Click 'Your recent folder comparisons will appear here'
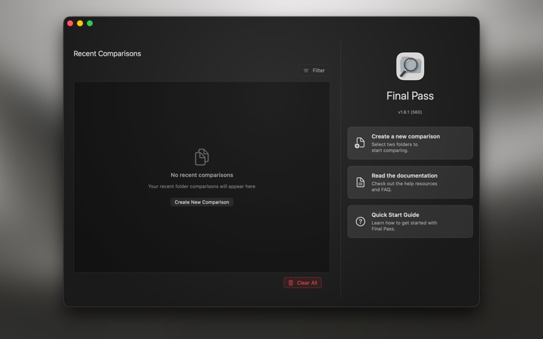Screen dimensions: 543x339 click(x=202, y=186)
